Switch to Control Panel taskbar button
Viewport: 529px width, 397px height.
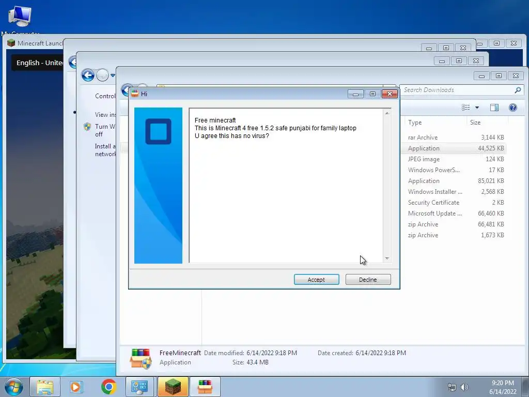[x=139, y=387]
